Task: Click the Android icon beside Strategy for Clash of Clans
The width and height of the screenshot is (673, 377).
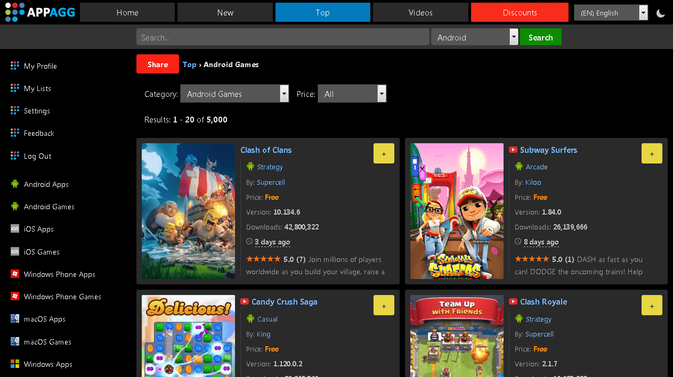Action: (x=250, y=167)
